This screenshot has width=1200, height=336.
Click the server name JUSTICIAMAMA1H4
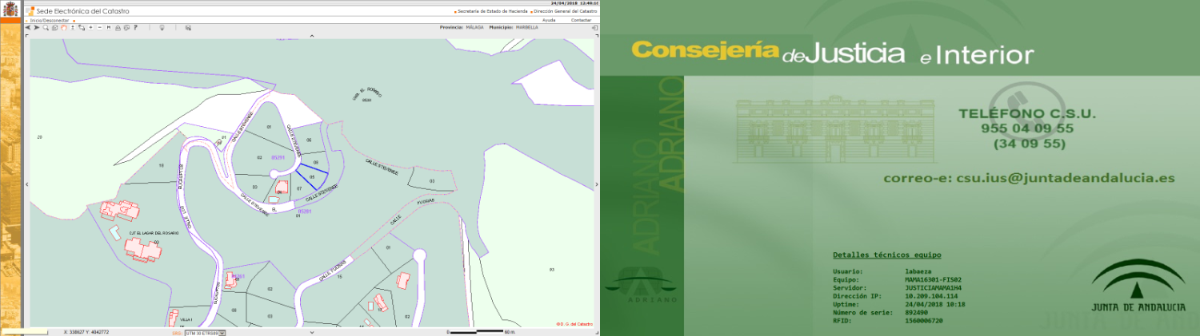(x=933, y=288)
